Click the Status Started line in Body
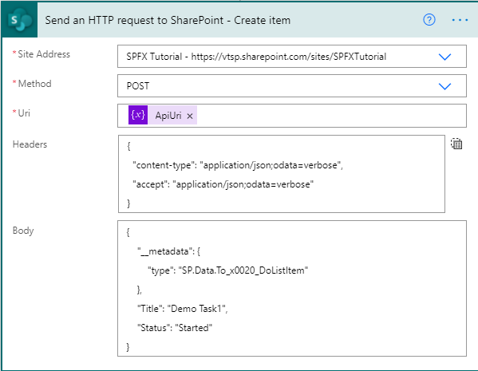This screenshot has width=478, height=371. coord(175,328)
